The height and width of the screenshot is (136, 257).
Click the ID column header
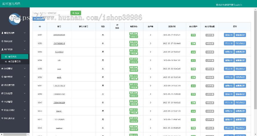40,26
